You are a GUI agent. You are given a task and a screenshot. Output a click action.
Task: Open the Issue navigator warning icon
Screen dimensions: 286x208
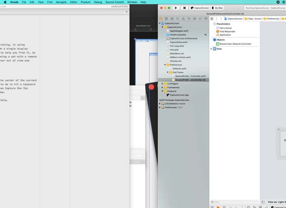[x=183, y=18]
